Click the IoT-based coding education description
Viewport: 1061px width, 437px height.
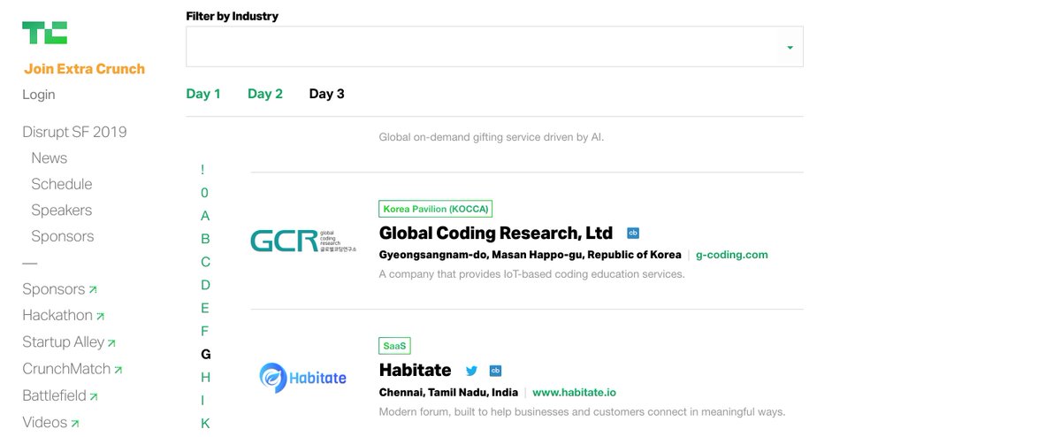click(532, 274)
